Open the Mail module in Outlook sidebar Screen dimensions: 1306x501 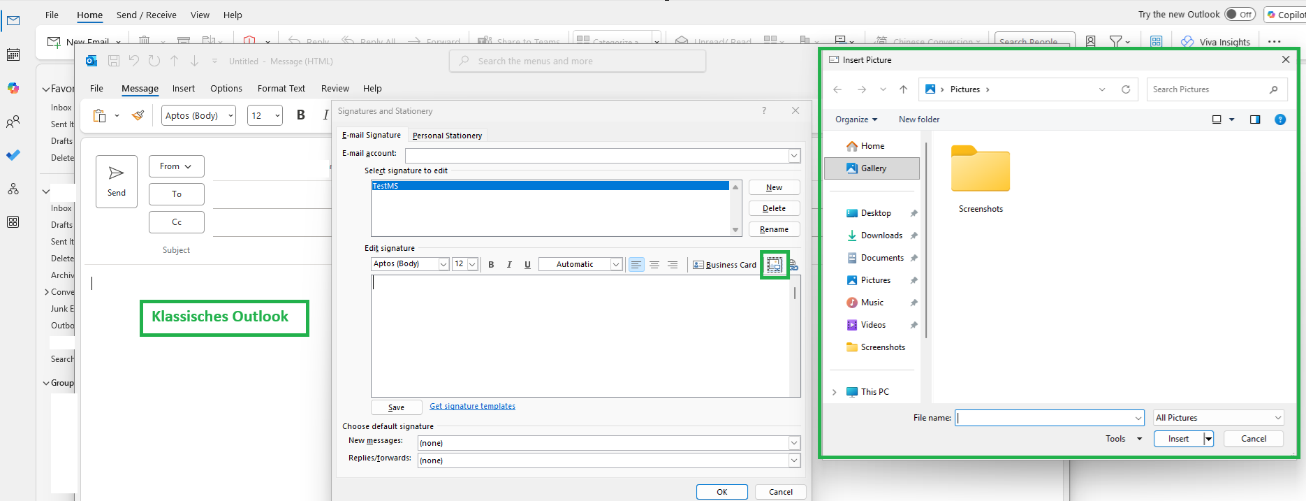click(x=13, y=21)
